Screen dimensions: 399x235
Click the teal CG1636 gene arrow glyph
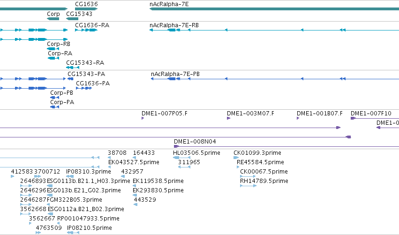pos(86,9)
